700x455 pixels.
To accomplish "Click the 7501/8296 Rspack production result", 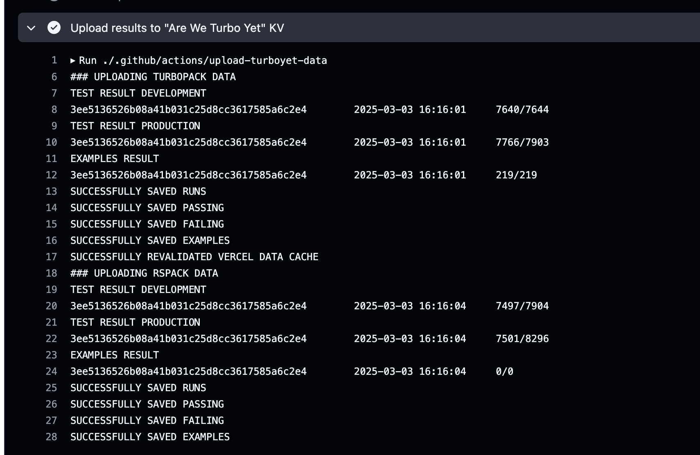I will 522,339.
